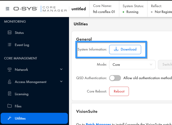The image size is (172, 125).
Task: Click the Running system status text
Action: coord(132,12)
